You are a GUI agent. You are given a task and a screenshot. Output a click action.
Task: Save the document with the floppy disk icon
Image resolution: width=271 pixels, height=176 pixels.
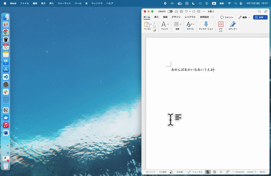pyautogui.click(x=181, y=12)
